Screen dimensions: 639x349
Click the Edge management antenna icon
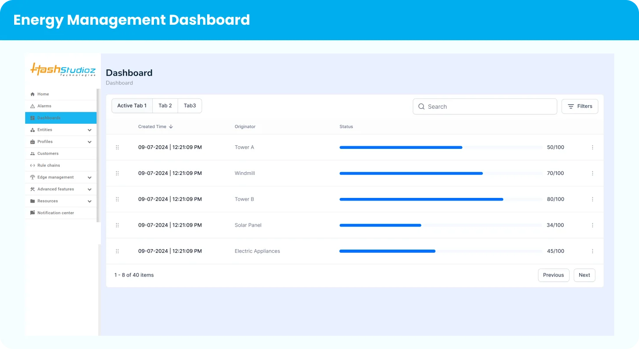(x=32, y=177)
